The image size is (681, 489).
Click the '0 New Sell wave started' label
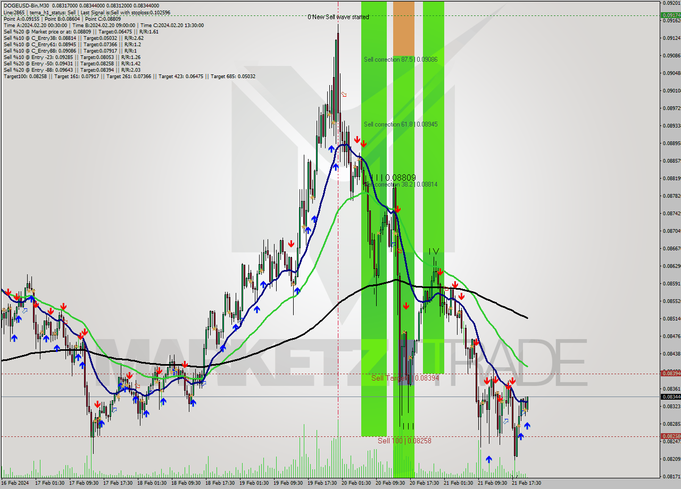tap(338, 17)
